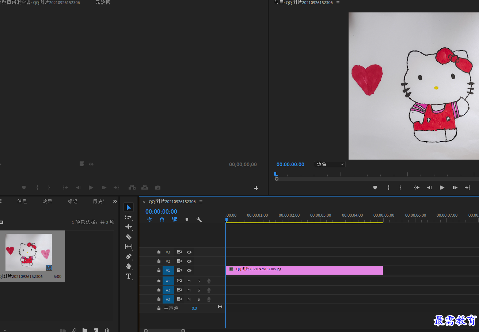Viewport: 479px width, 332px height.
Task: Click program monitor timecode 00:00:00:00
Action: (290, 164)
